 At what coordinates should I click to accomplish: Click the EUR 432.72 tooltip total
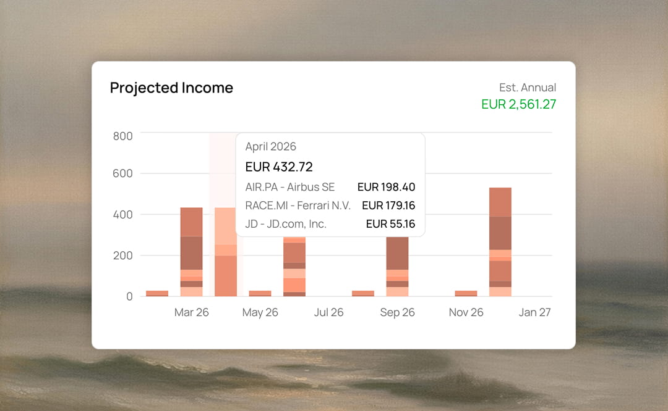[279, 167]
